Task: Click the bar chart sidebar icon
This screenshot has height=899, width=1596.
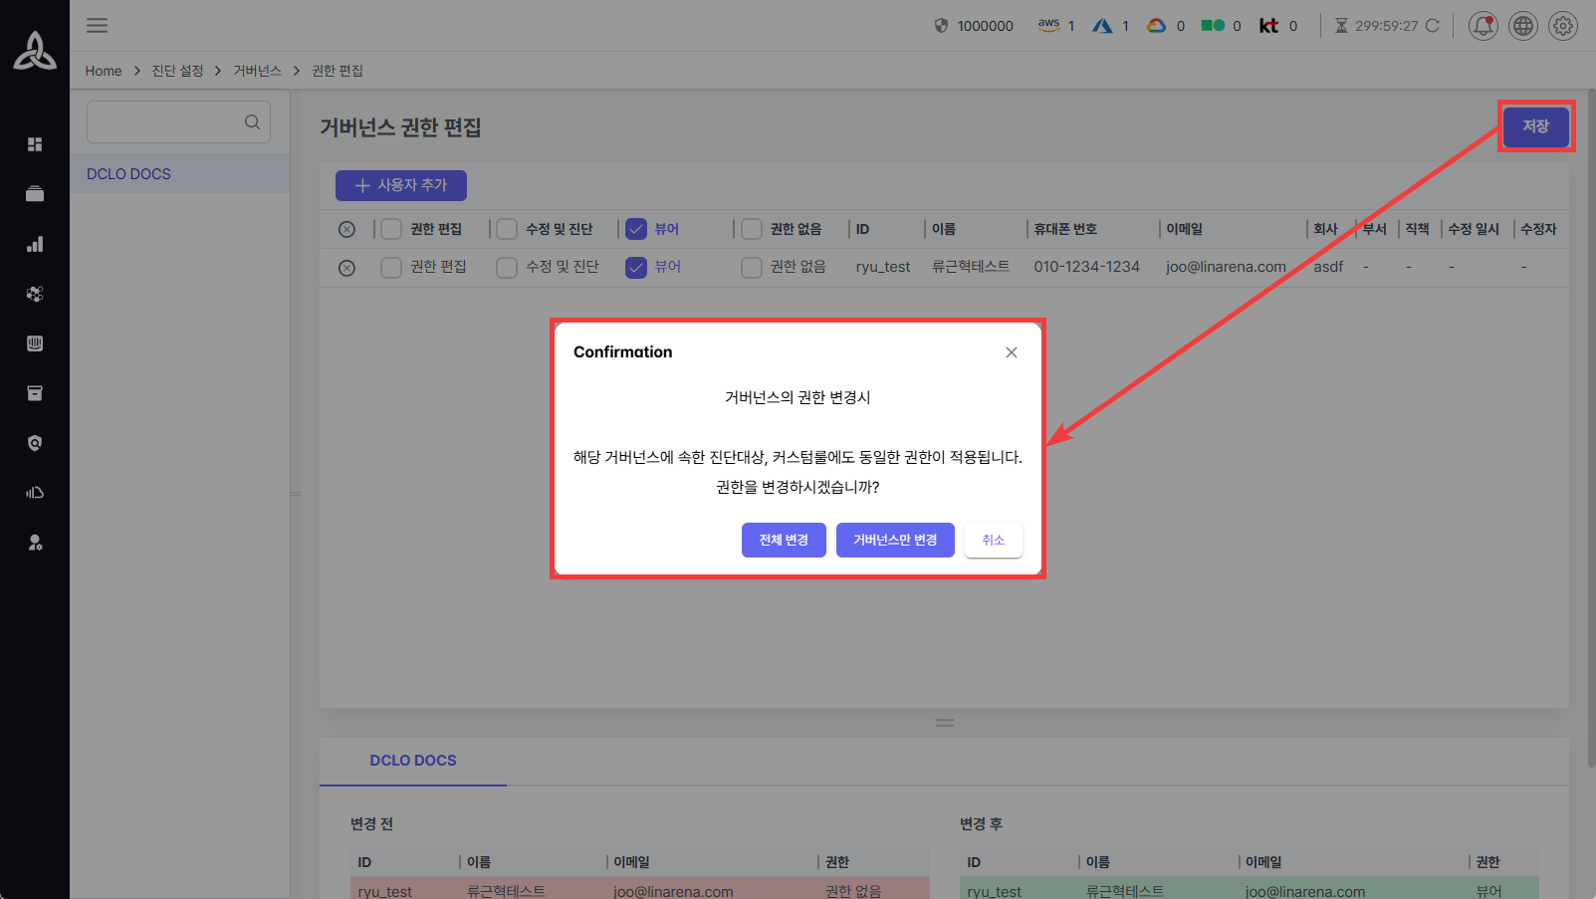Action: [35, 244]
